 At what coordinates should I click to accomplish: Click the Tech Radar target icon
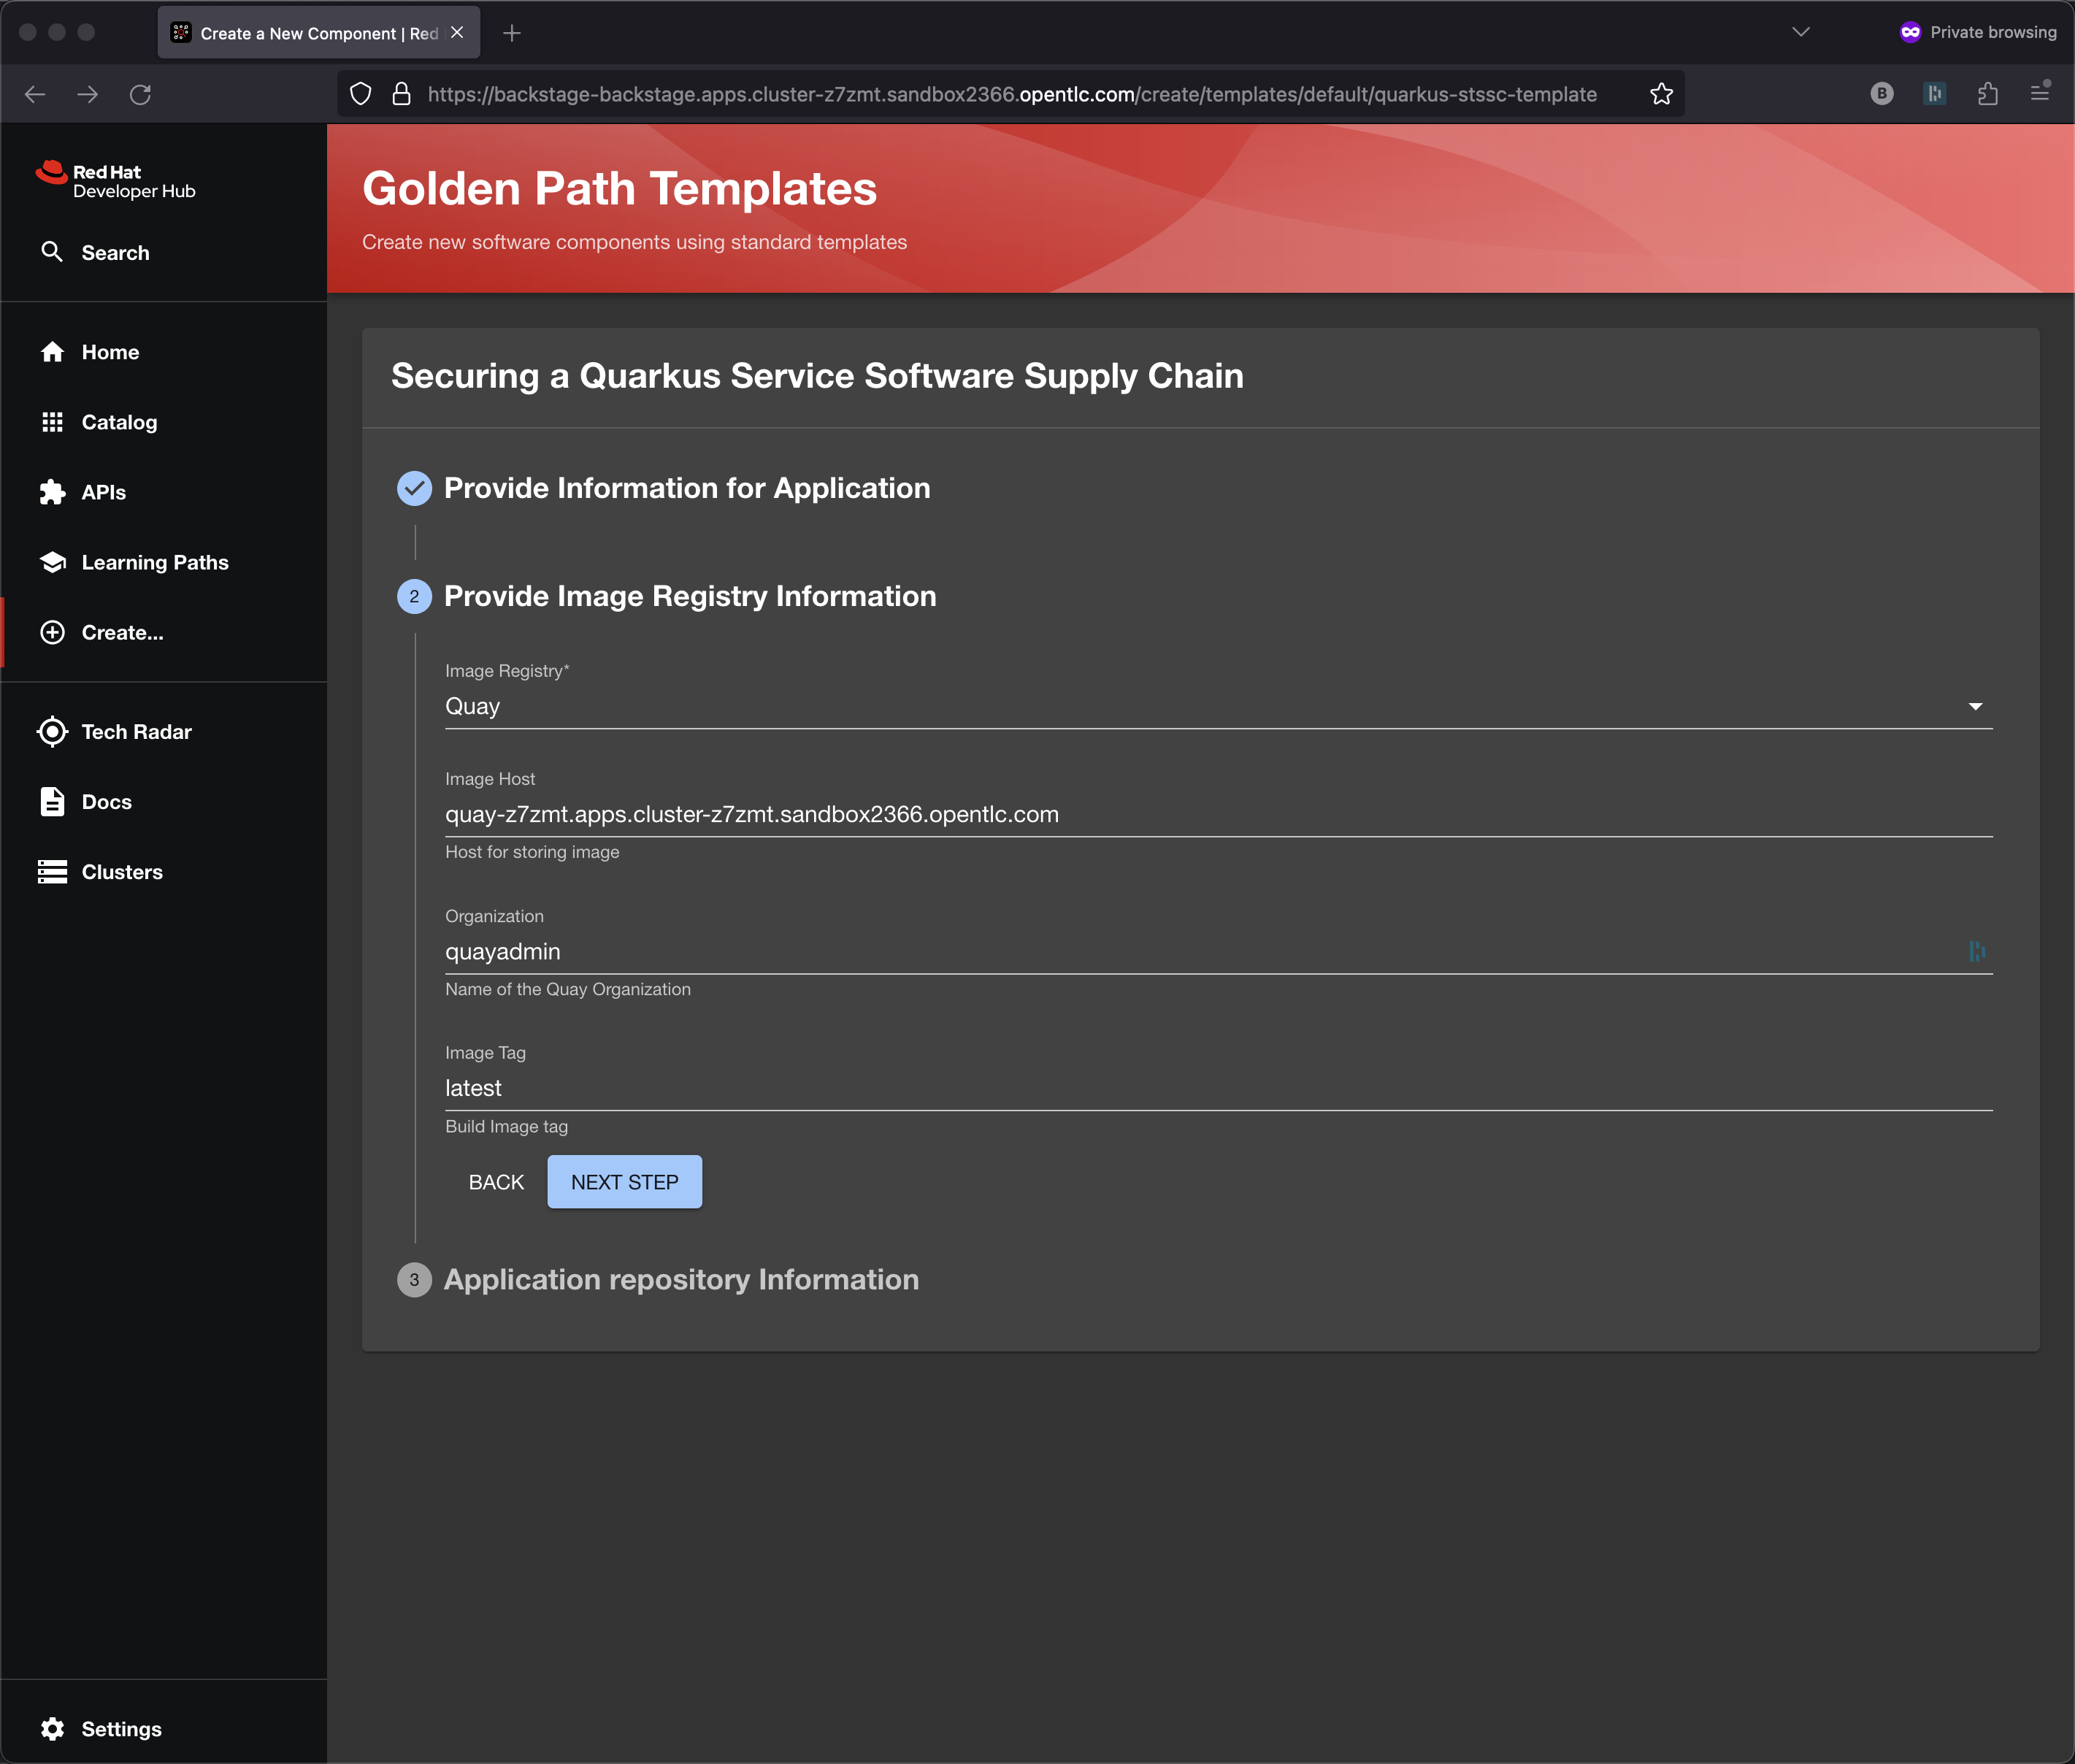52,732
